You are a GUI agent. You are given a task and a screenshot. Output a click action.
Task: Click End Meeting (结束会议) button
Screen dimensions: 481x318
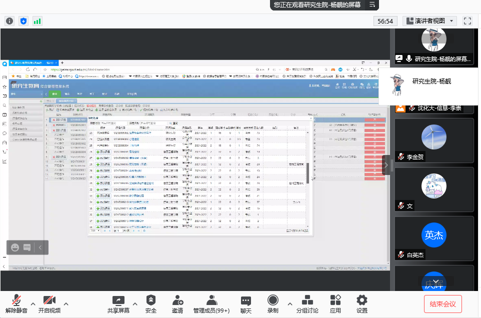coord(442,303)
